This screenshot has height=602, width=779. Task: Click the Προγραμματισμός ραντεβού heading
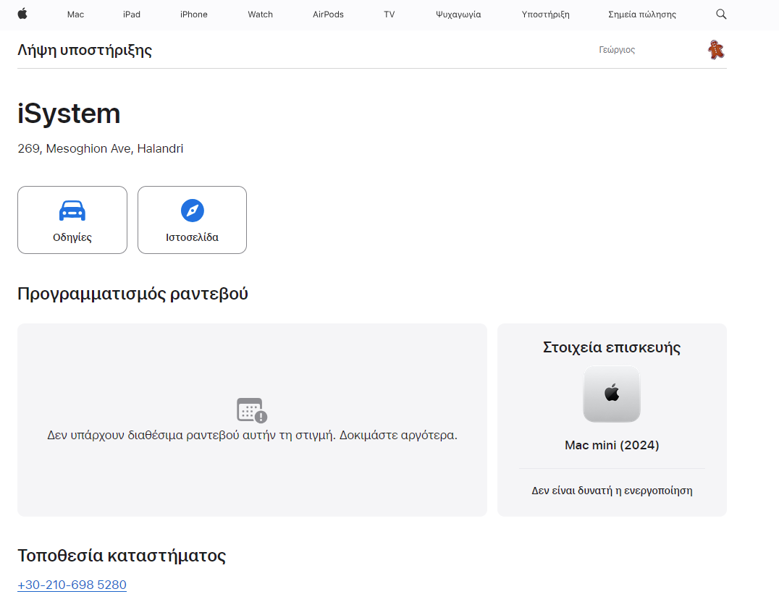(x=132, y=294)
